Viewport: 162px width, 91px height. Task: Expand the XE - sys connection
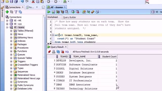(7, 24)
